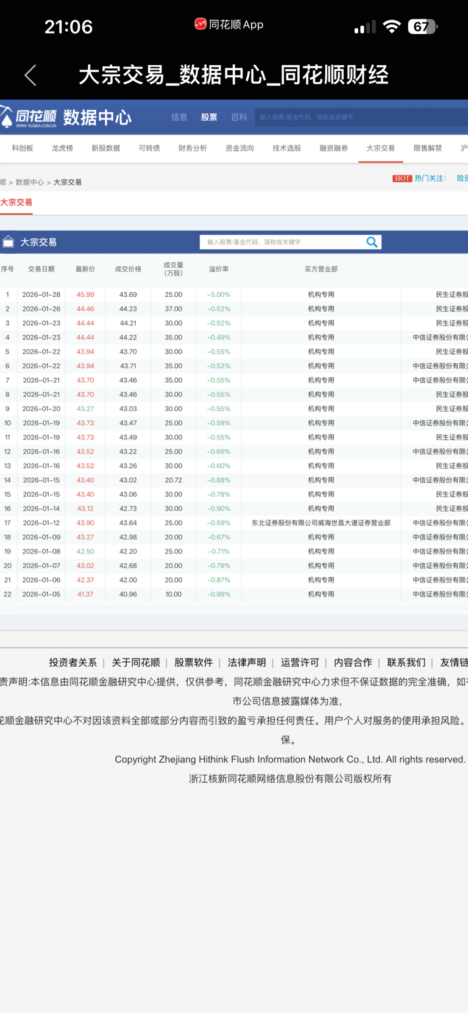Click the 最新价 column header
The image size is (468, 1013).
pos(85,269)
